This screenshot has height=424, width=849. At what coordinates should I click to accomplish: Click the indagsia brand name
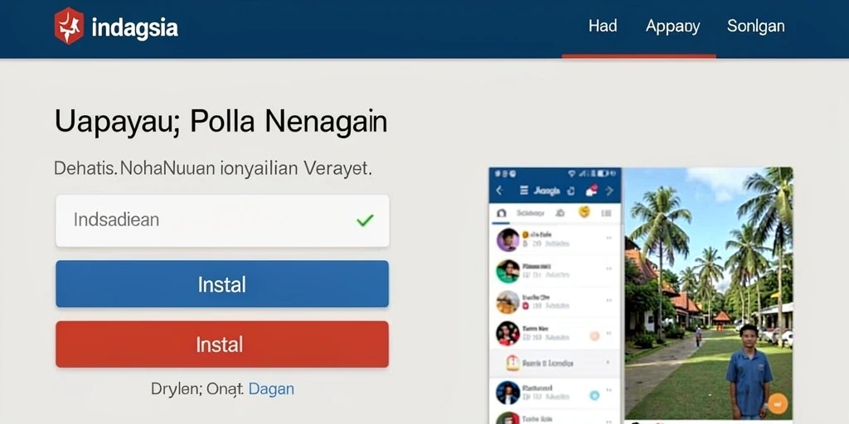135,27
